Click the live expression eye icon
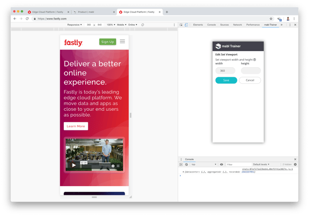 221,164
